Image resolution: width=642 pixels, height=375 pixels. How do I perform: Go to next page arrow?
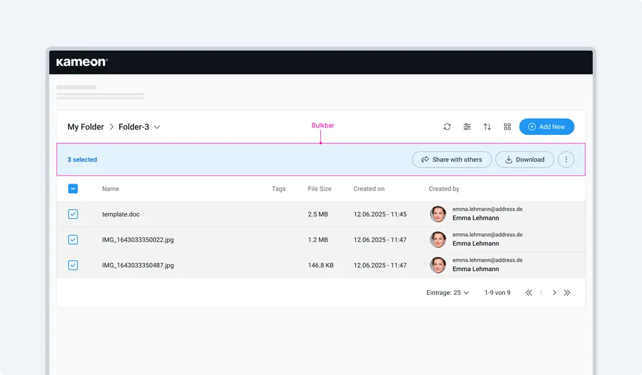click(x=554, y=292)
